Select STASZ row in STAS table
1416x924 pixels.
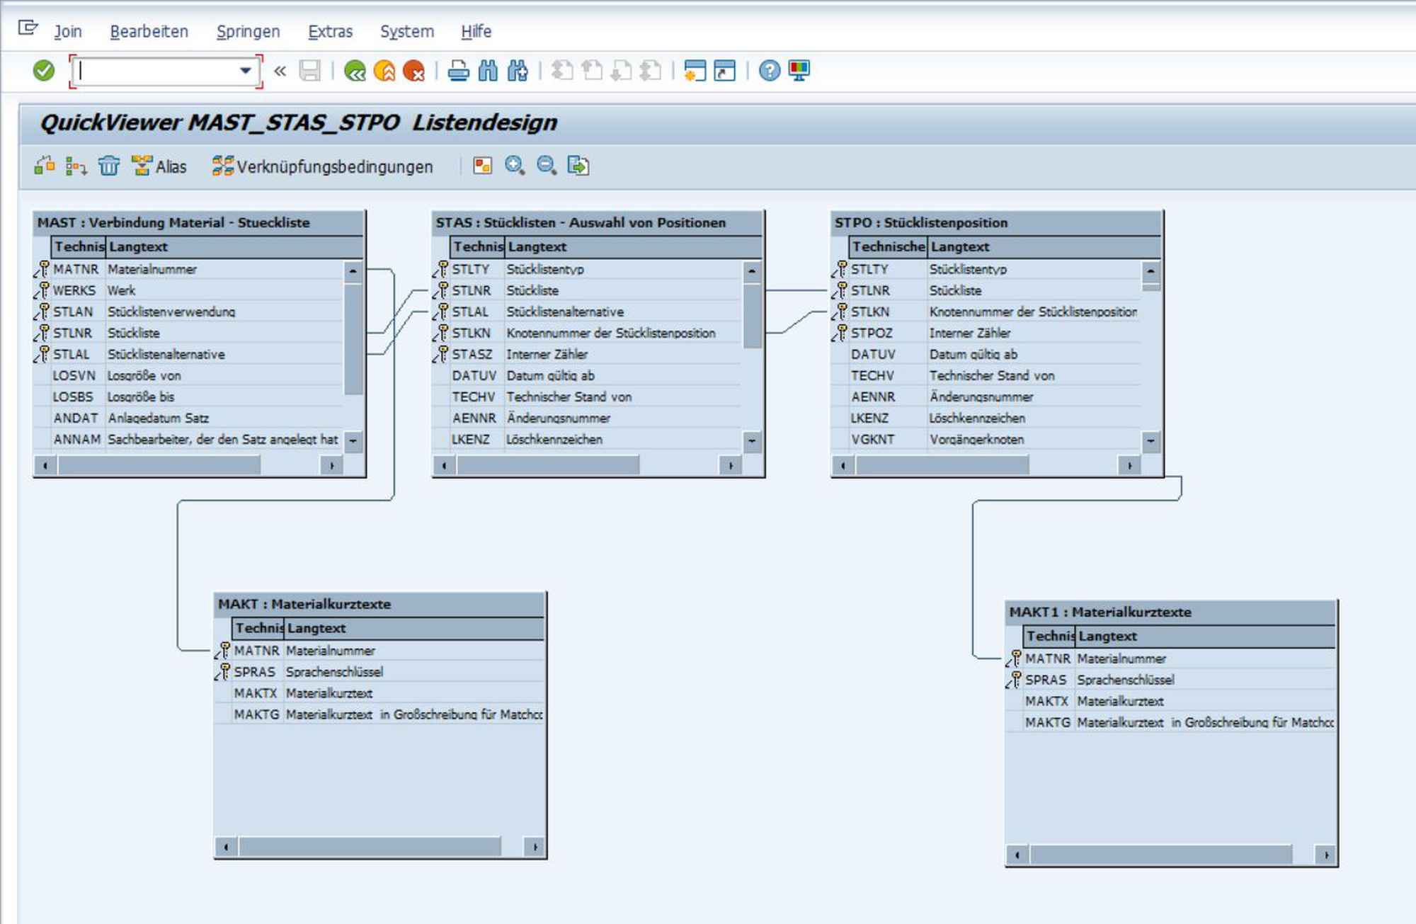pos(588,355)
